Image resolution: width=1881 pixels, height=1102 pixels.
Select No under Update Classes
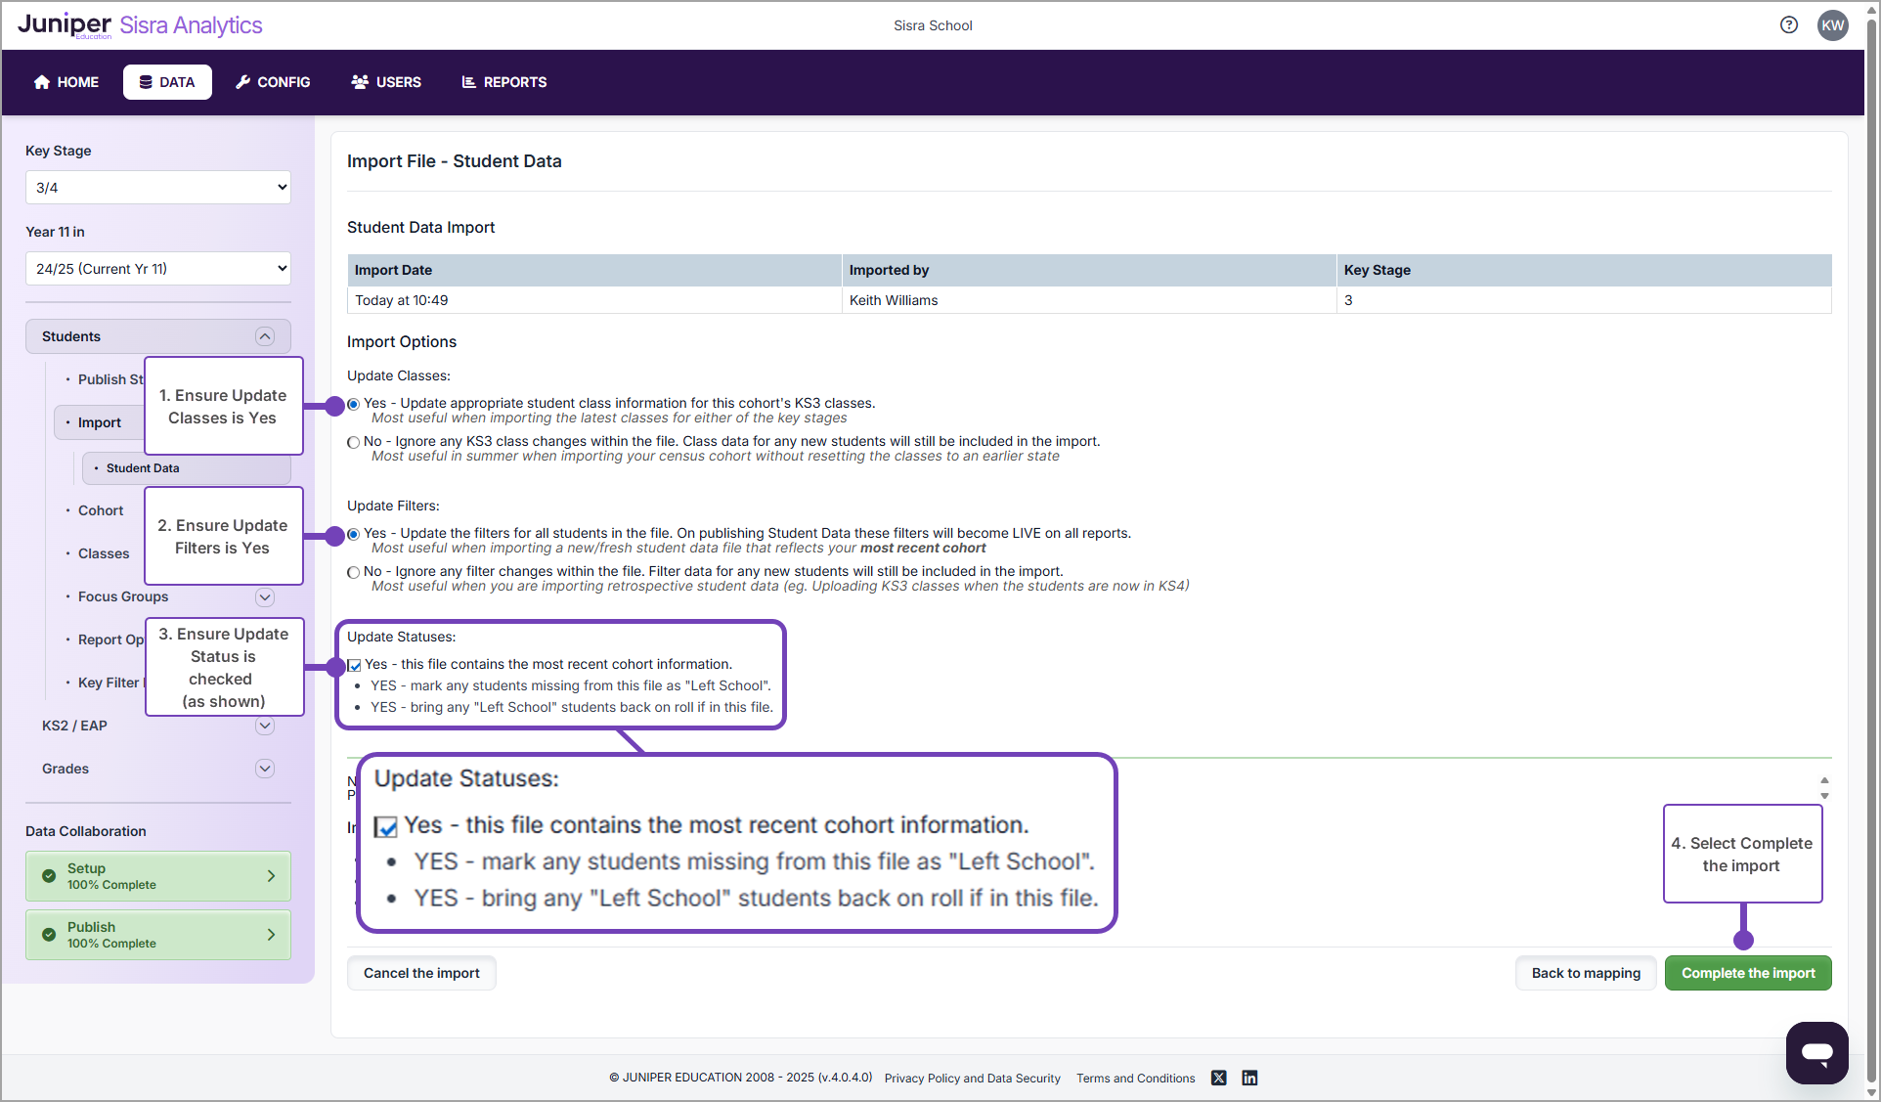pyautogui.click(x=353, y=442)
